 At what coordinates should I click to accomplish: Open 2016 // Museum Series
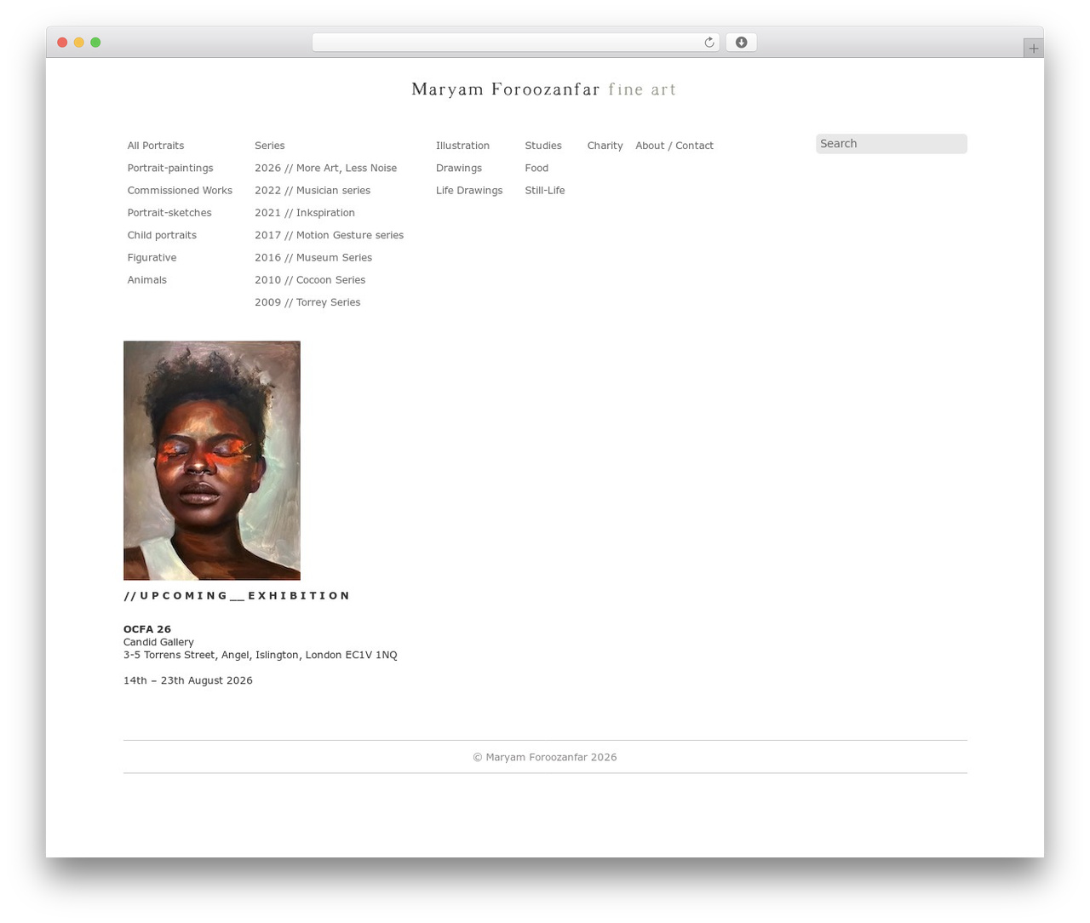click(x=313, y=257)
